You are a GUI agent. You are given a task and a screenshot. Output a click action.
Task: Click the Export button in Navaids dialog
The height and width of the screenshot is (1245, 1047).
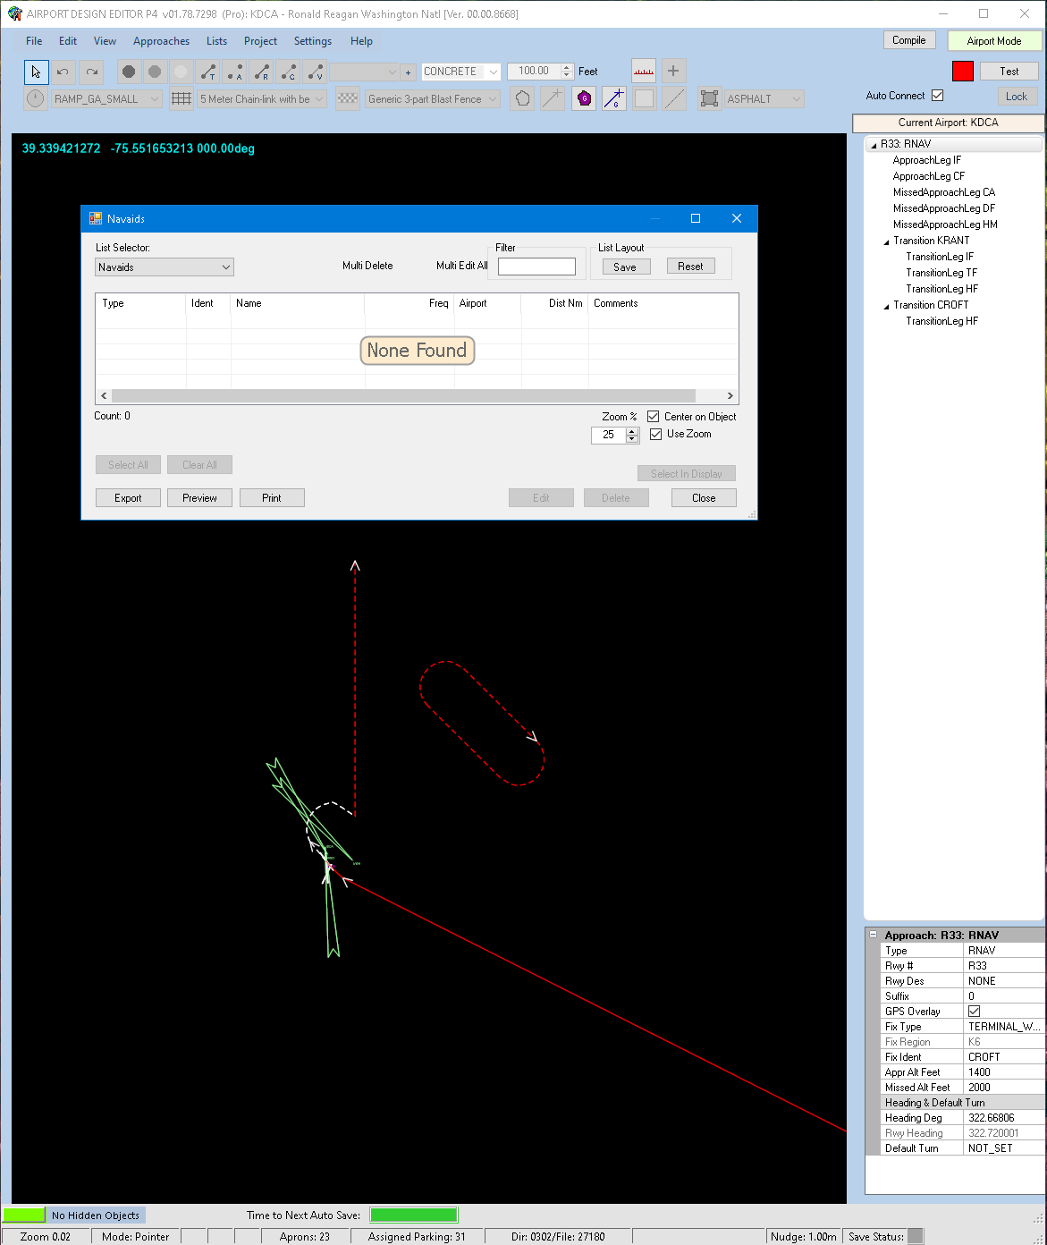click(128, 498)
